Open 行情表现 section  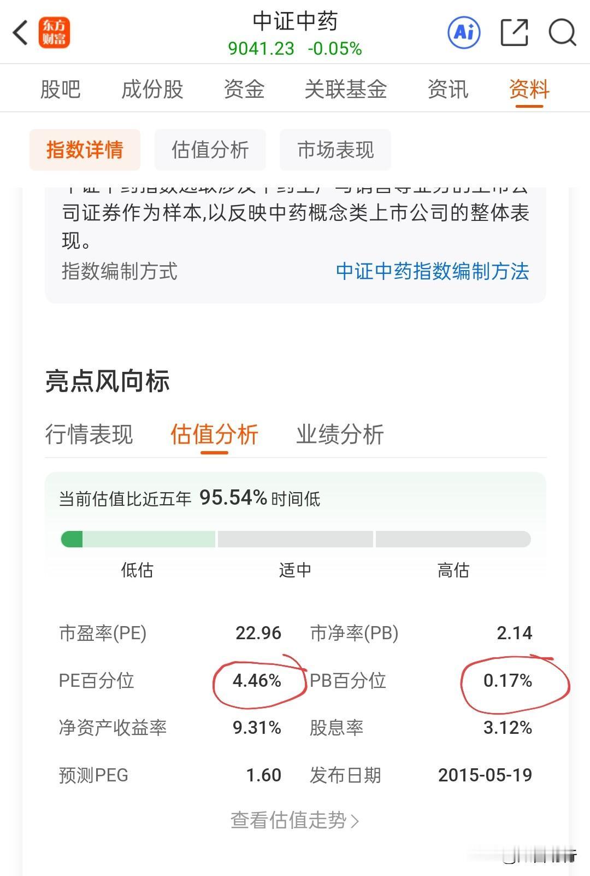point(90,435)
